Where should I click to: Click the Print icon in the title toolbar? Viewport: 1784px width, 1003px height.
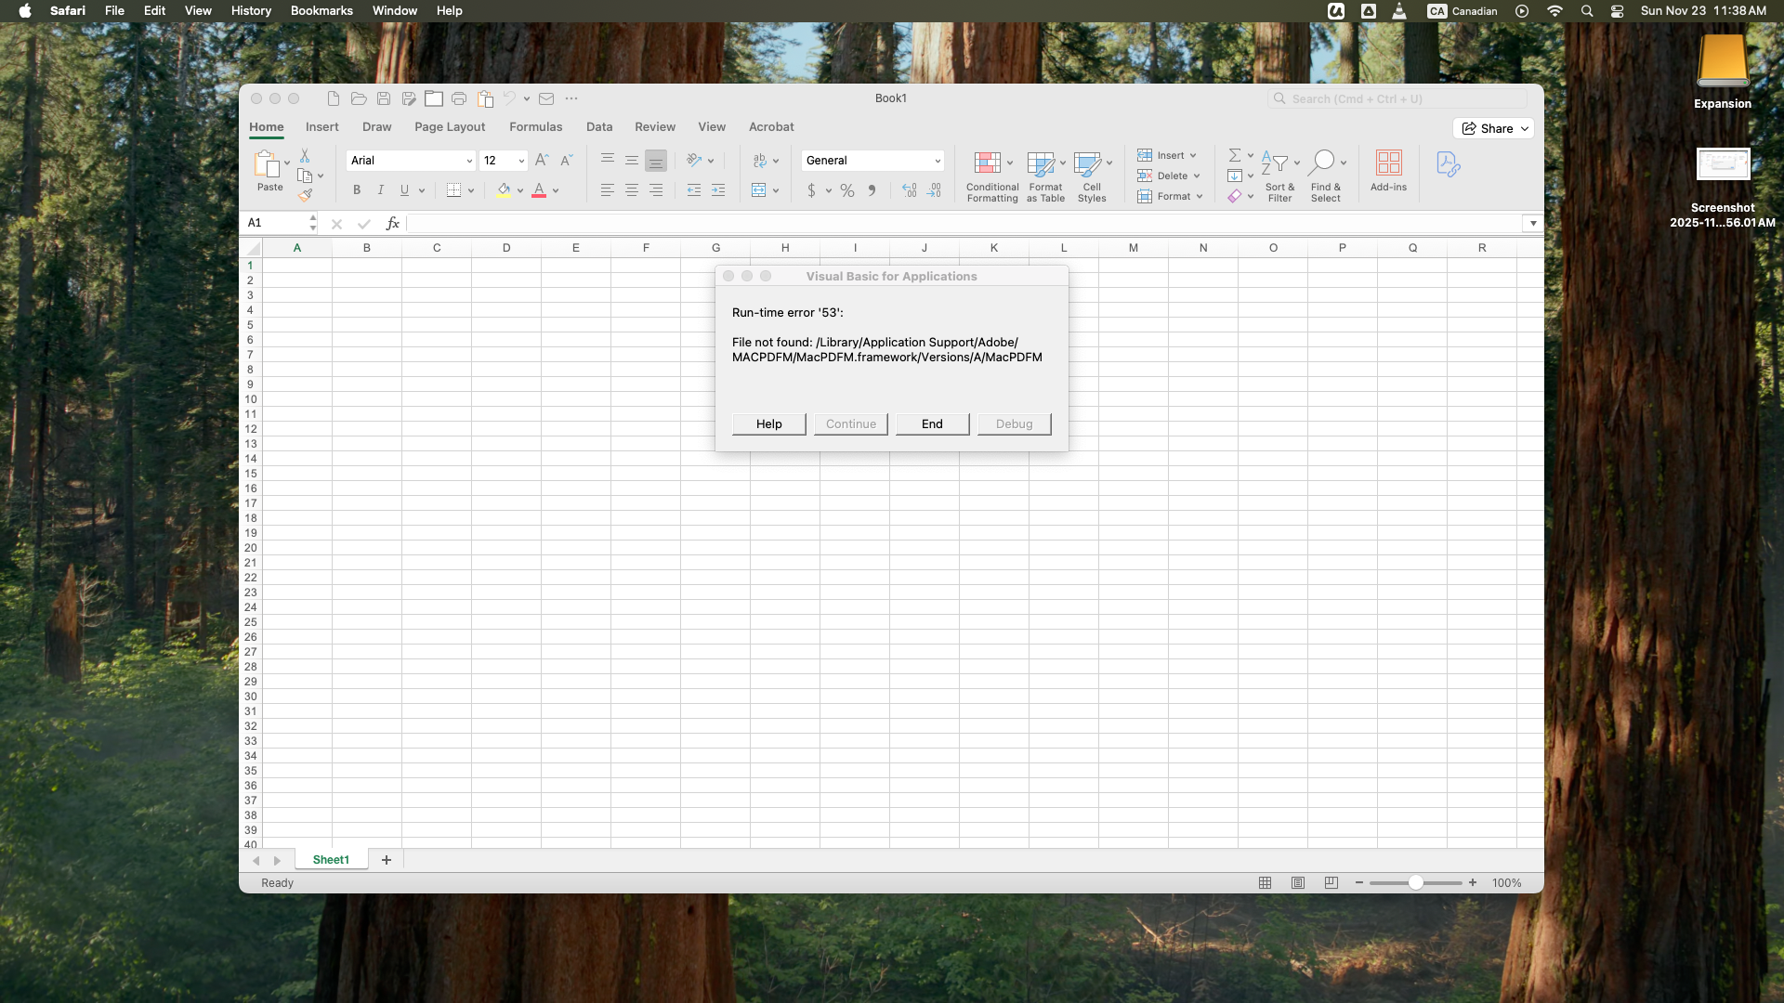pyautogui.click(x=459, y=98)
